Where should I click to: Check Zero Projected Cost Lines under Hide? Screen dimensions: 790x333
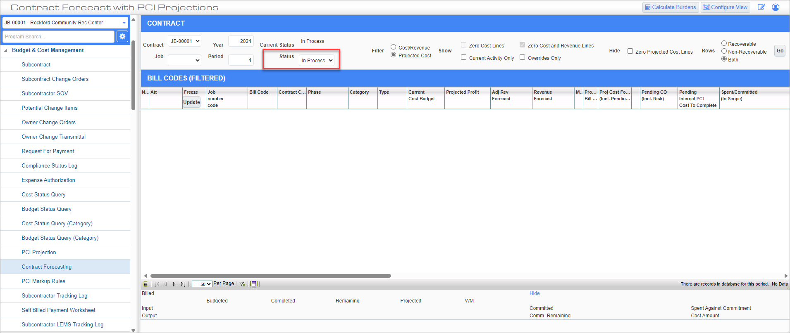(630, 51)
